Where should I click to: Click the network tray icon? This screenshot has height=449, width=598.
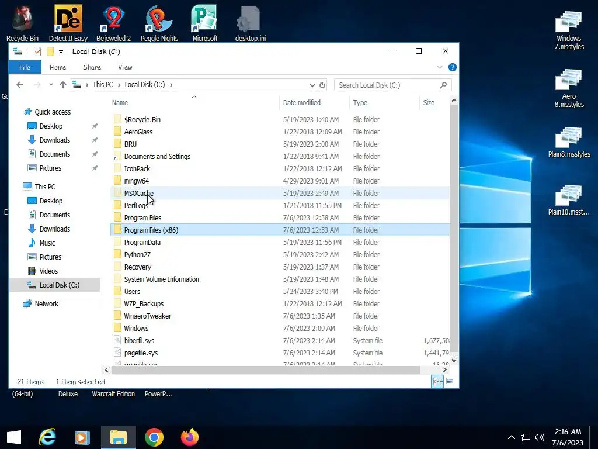pos(526,437)
